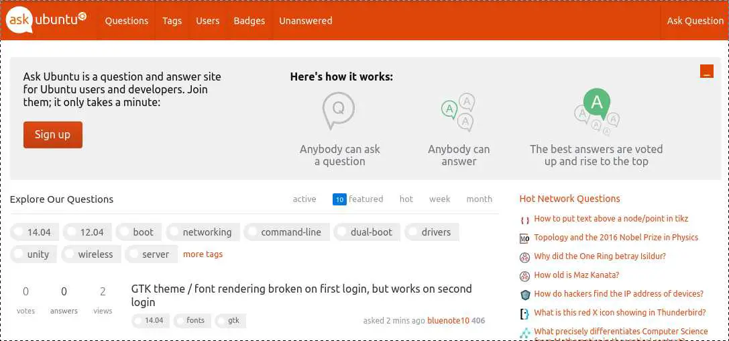The width and height of the screenshot is (729, 341).
Task: Click the fonts tag under the question
Action: point(192,321)
